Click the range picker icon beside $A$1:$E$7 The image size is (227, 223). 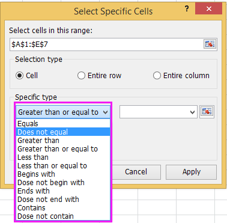[x=210, y=44]
